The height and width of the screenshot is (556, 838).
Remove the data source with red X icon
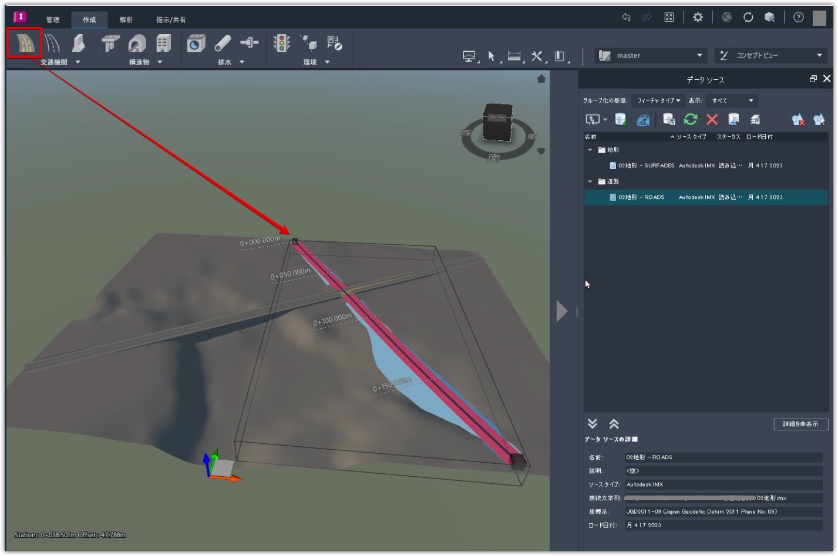712,120
